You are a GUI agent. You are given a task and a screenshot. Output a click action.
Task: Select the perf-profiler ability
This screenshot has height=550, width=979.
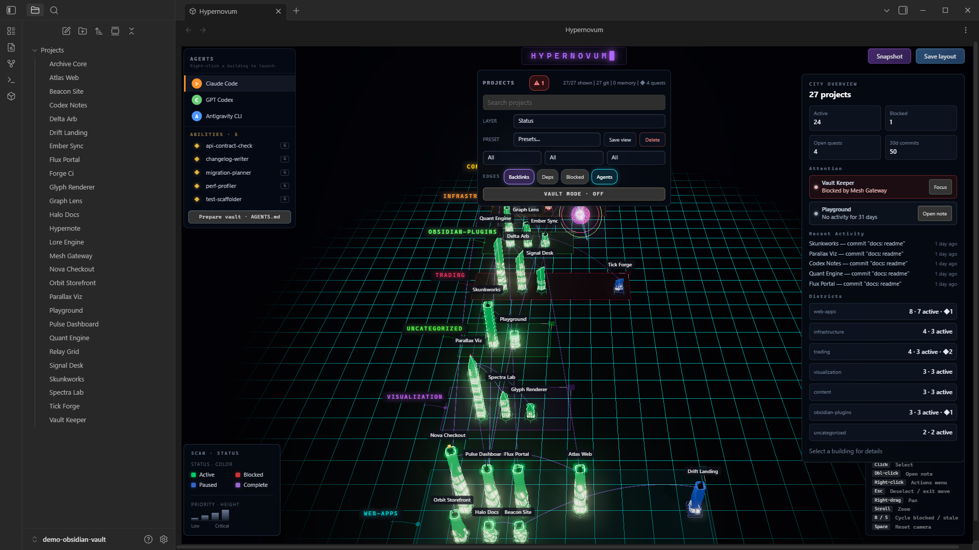(240, 186)
